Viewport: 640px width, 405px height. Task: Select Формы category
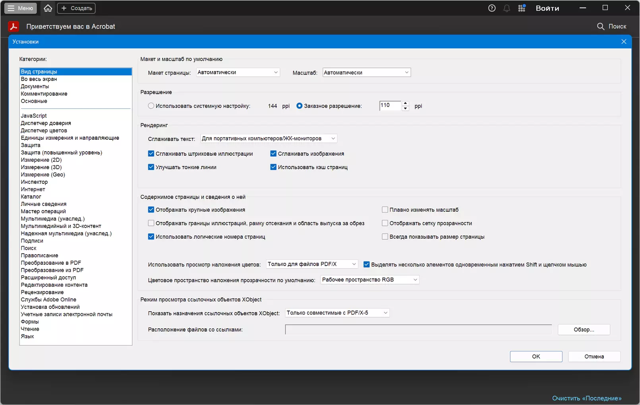coord(30,322)
